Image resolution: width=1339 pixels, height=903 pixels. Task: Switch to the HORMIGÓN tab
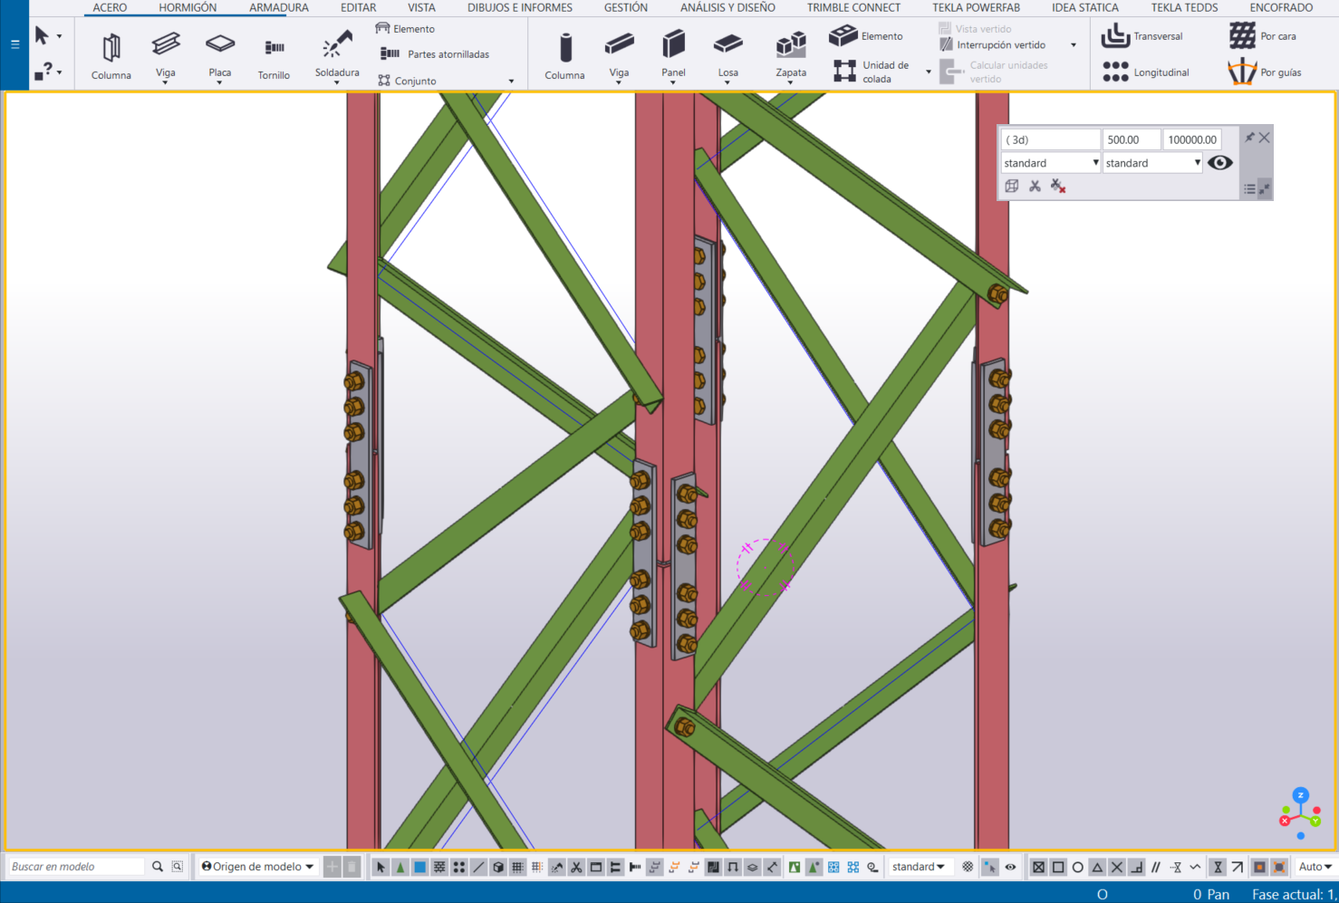point(188,7)
